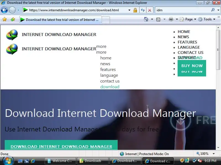This screenshot has height=165, width=221.
Task: Expand the Home button dropdown arrow
Action: click(x=152, y=19)
